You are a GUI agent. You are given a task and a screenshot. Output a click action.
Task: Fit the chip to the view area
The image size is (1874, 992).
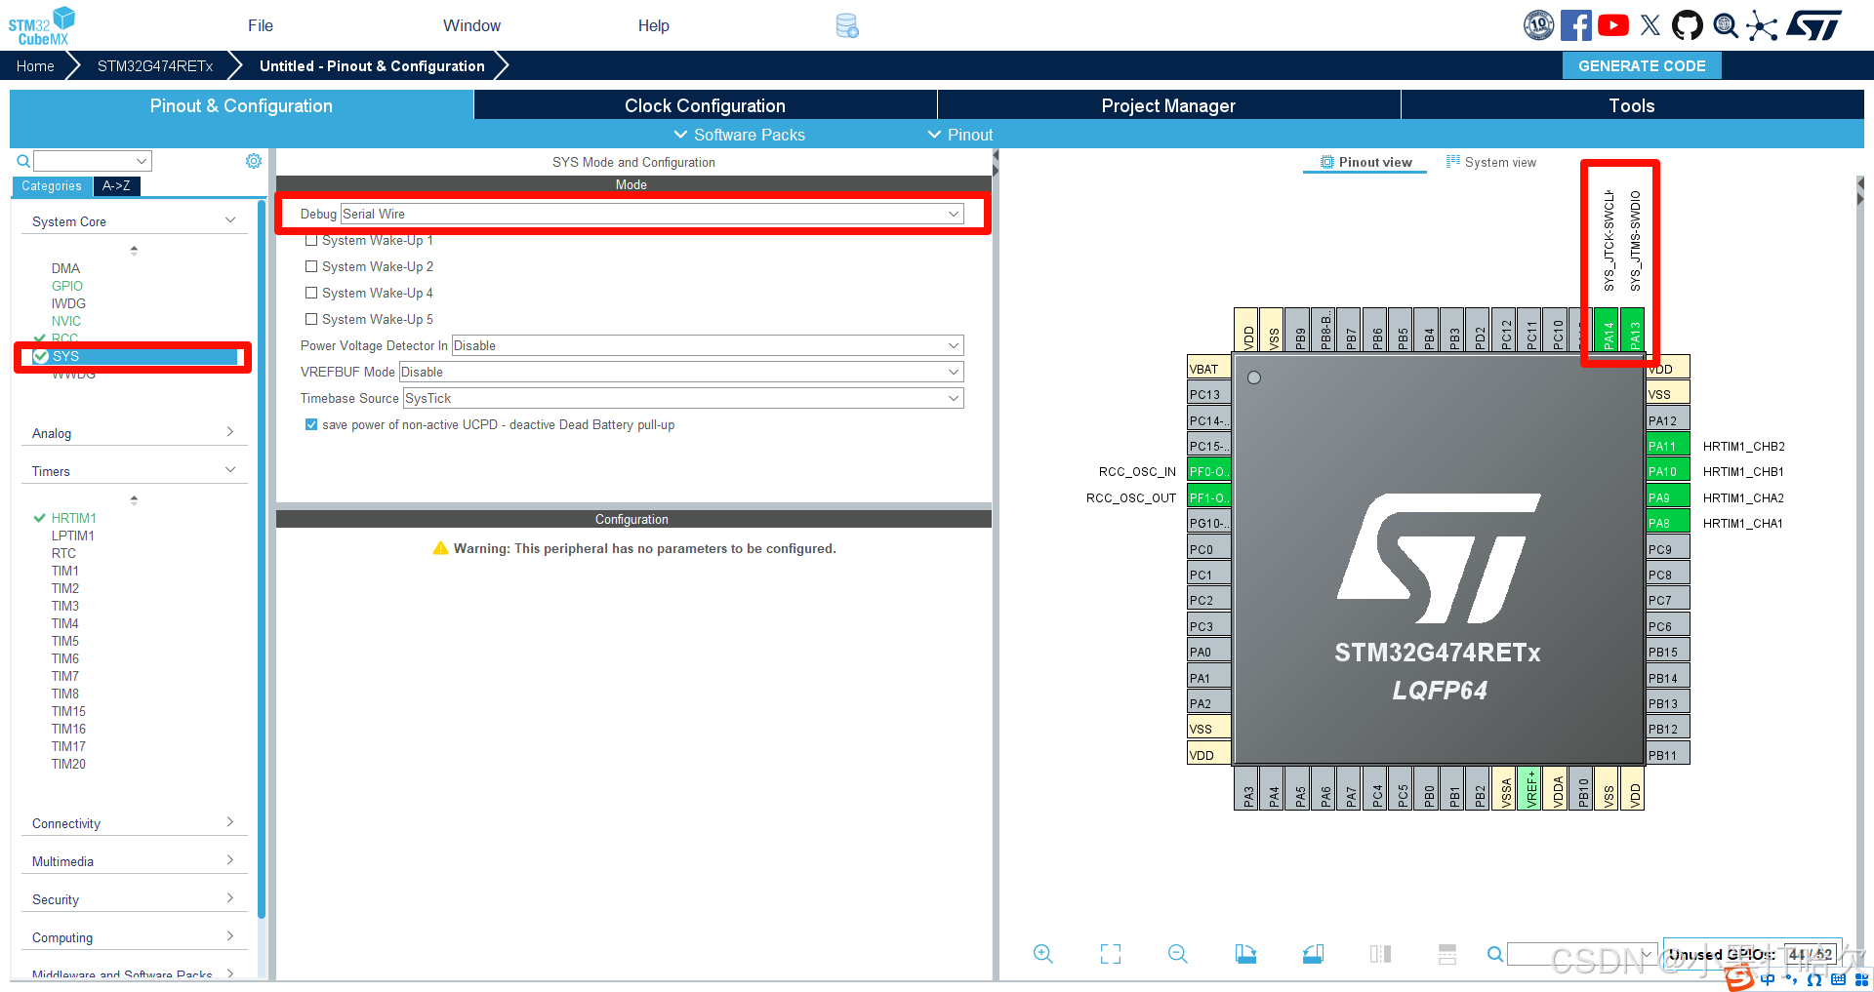pyautogui.click(x=1111, y=954)
